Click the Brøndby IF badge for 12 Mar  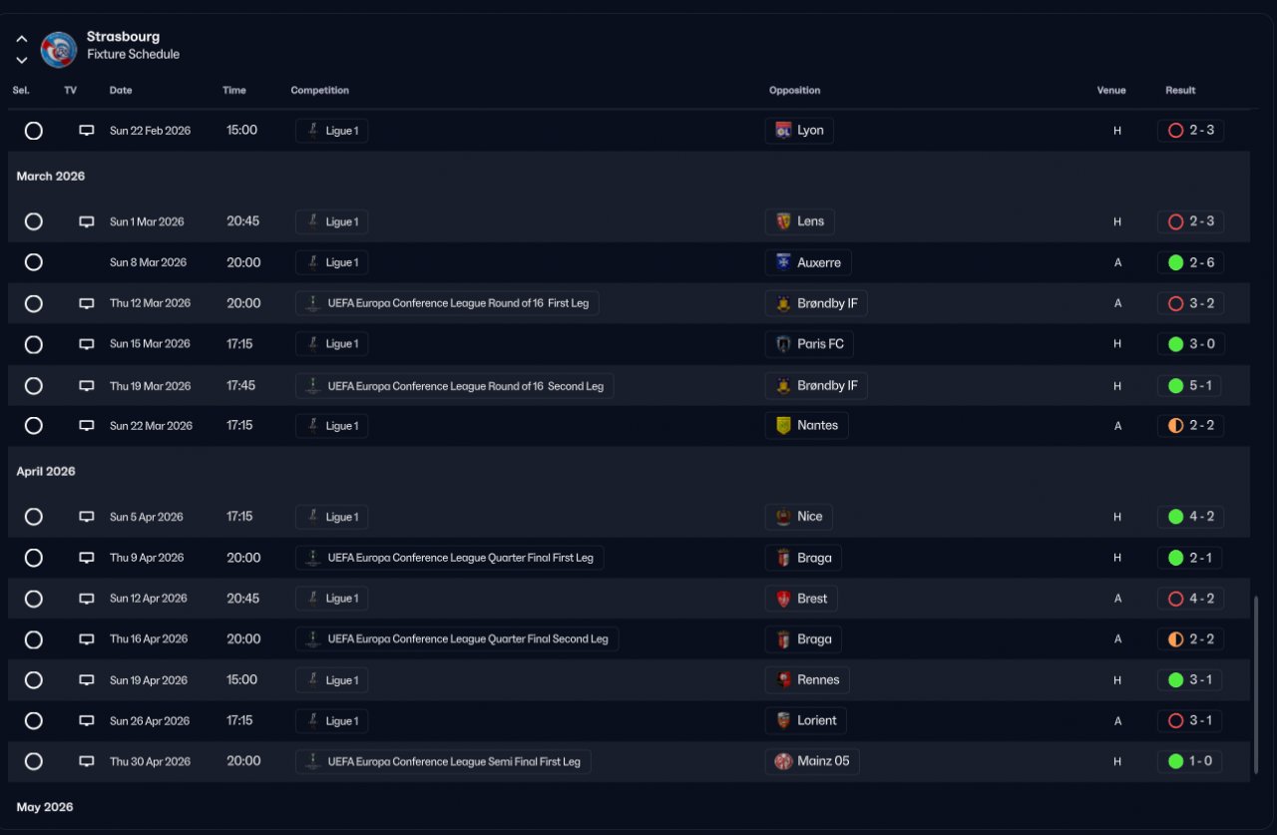click(x=783, y=303)
